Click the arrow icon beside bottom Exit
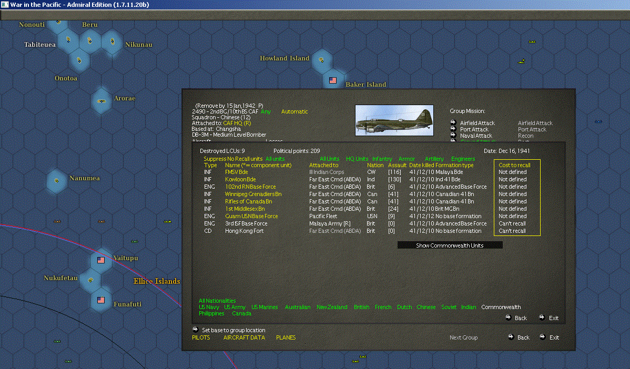The height and width of the screenshot is (369, 630). 542,336
